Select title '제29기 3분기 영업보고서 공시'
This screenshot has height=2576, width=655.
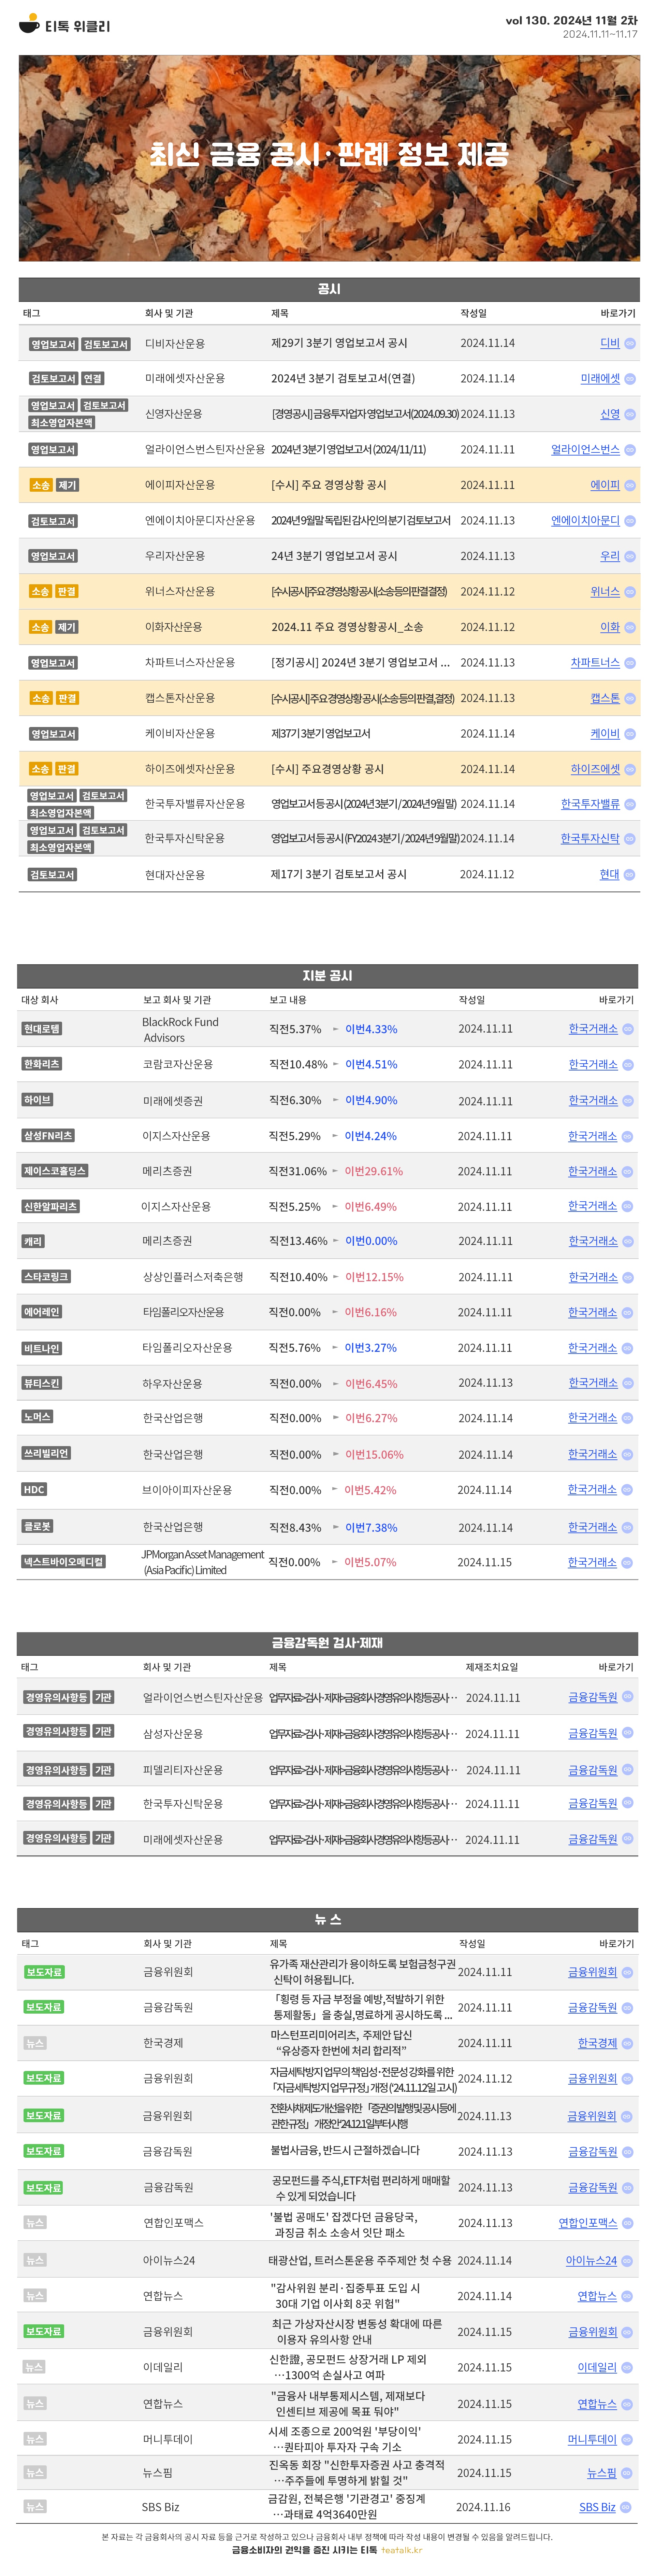[339, 343]
